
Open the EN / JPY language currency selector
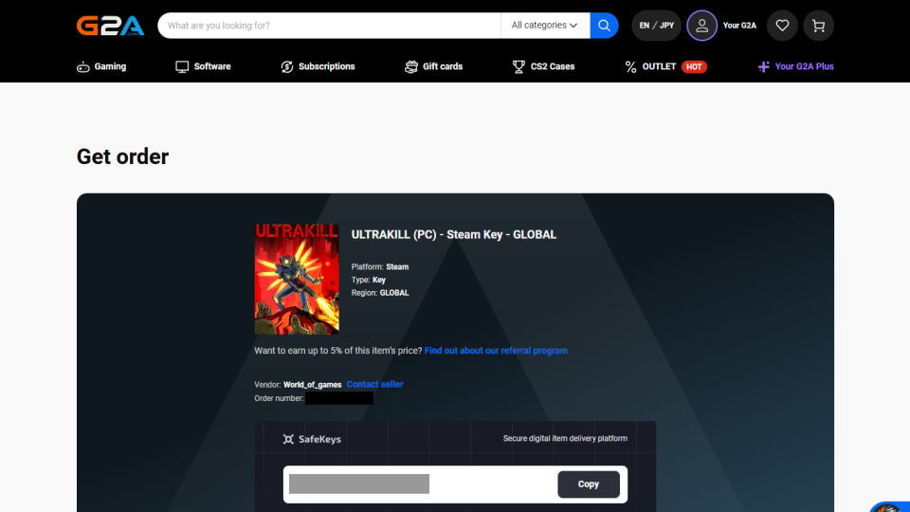click(x=656, y=26)
